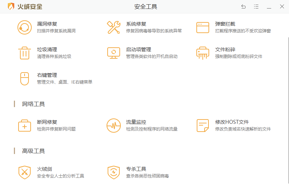The image size is (289, 191).
Task: Click the 垃圾清理 trash can icon
Action: pos(25,53)
